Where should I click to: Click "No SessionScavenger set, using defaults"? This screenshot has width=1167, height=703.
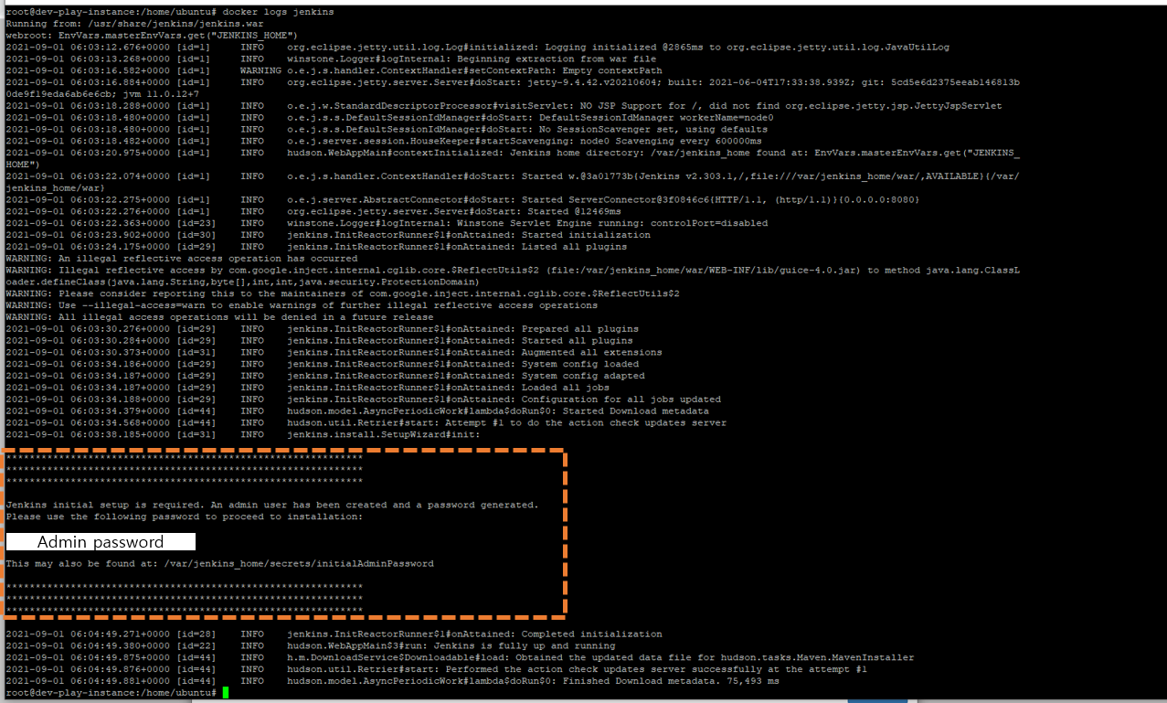pos(653,129)
